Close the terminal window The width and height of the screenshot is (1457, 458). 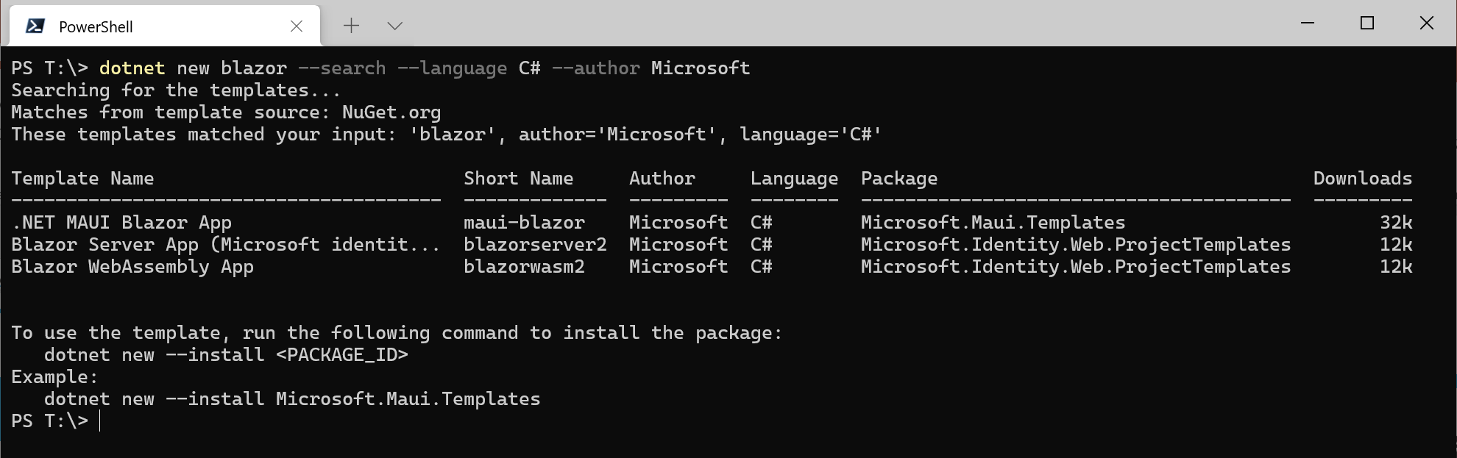coord(1426,23)
